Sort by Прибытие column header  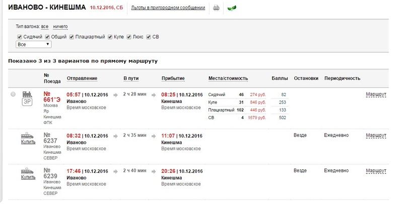(173, 78)
